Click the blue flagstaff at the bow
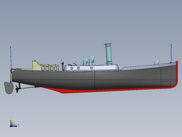 click(x=171, y=53)
